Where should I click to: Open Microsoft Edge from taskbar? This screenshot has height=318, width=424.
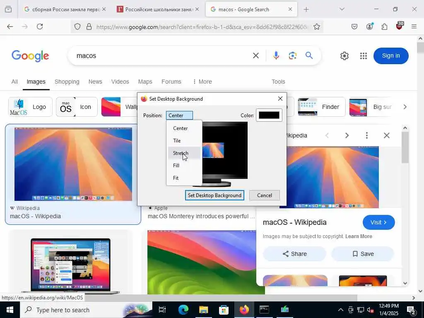coord(183,310)
